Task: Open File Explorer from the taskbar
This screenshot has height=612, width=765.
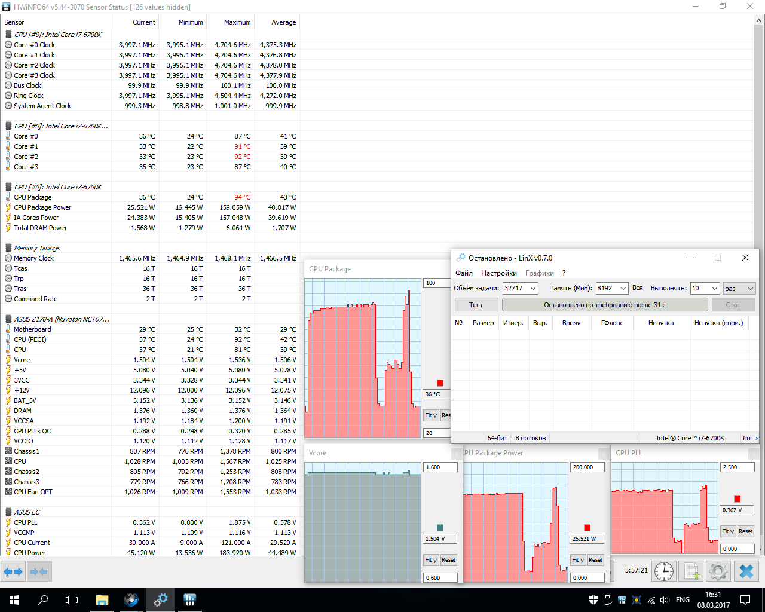Action: 102,600
